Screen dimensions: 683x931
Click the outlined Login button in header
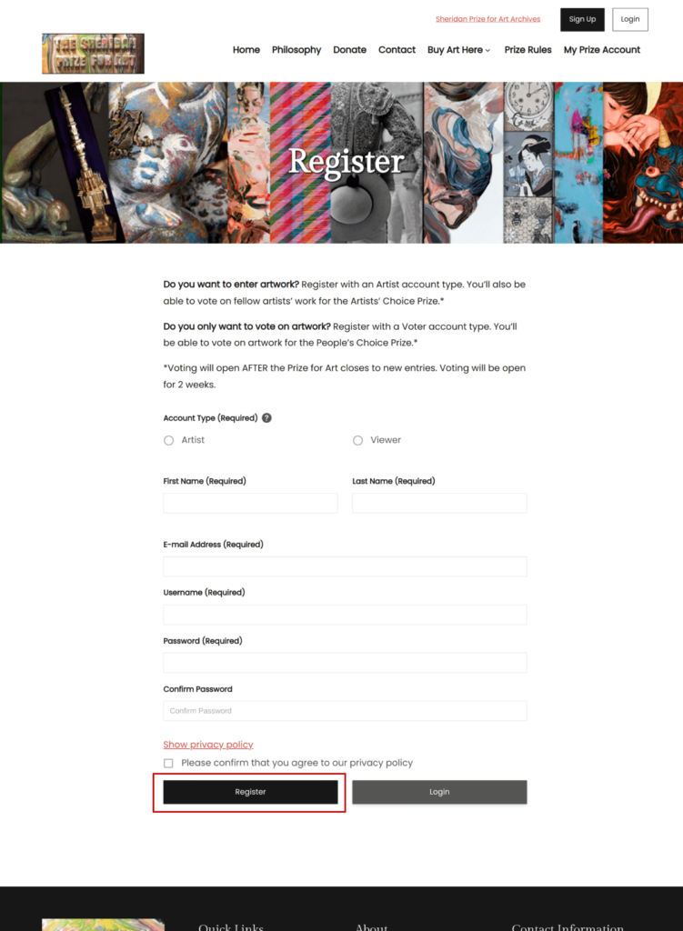coord(630,20)
